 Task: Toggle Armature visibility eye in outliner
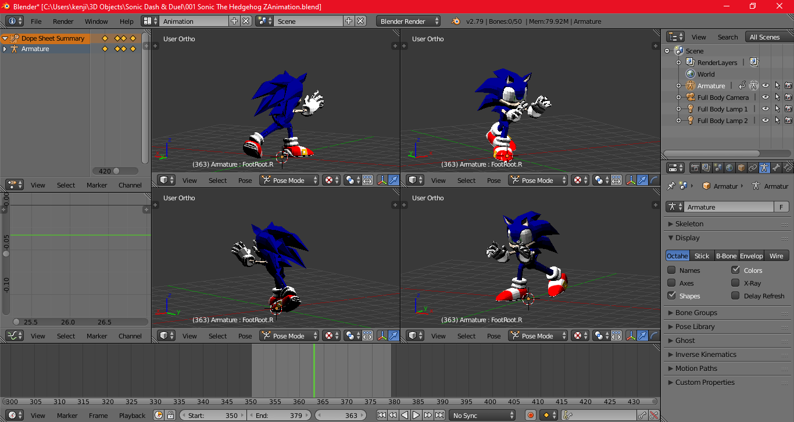pyautogui.click(x=765, y=86)
